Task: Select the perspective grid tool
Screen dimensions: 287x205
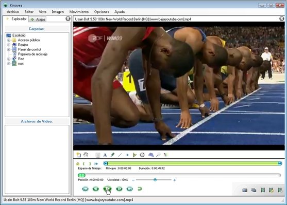Action: (x=151, y=155)
